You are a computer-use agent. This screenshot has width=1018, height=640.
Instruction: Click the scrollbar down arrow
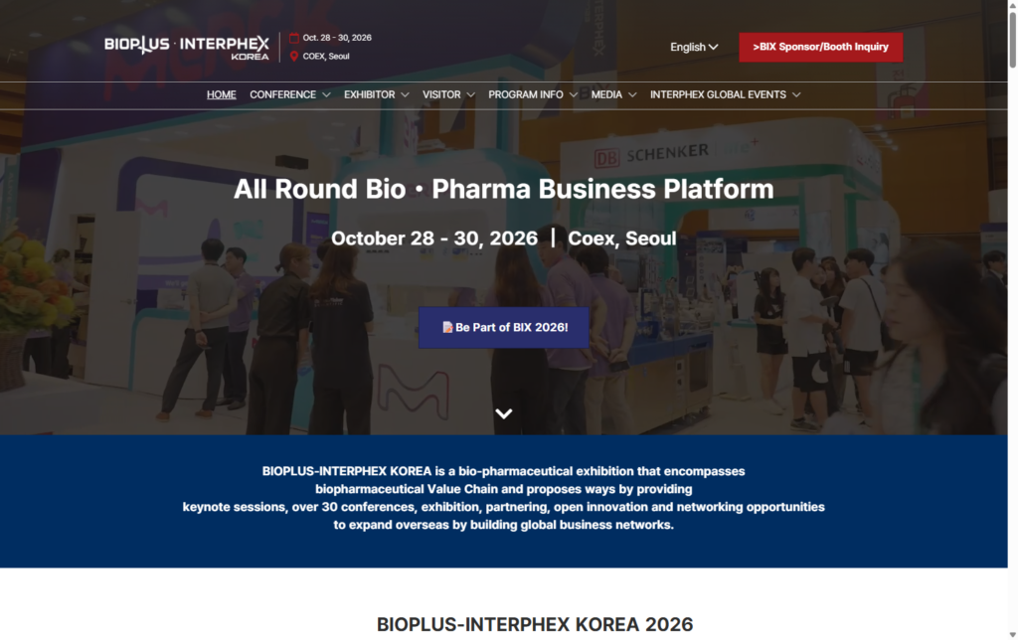[x=1013, y=635]
